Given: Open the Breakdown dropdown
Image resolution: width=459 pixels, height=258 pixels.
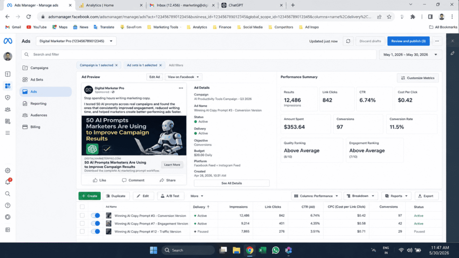Looking at the screenshot, I should [x=361, y=196].
